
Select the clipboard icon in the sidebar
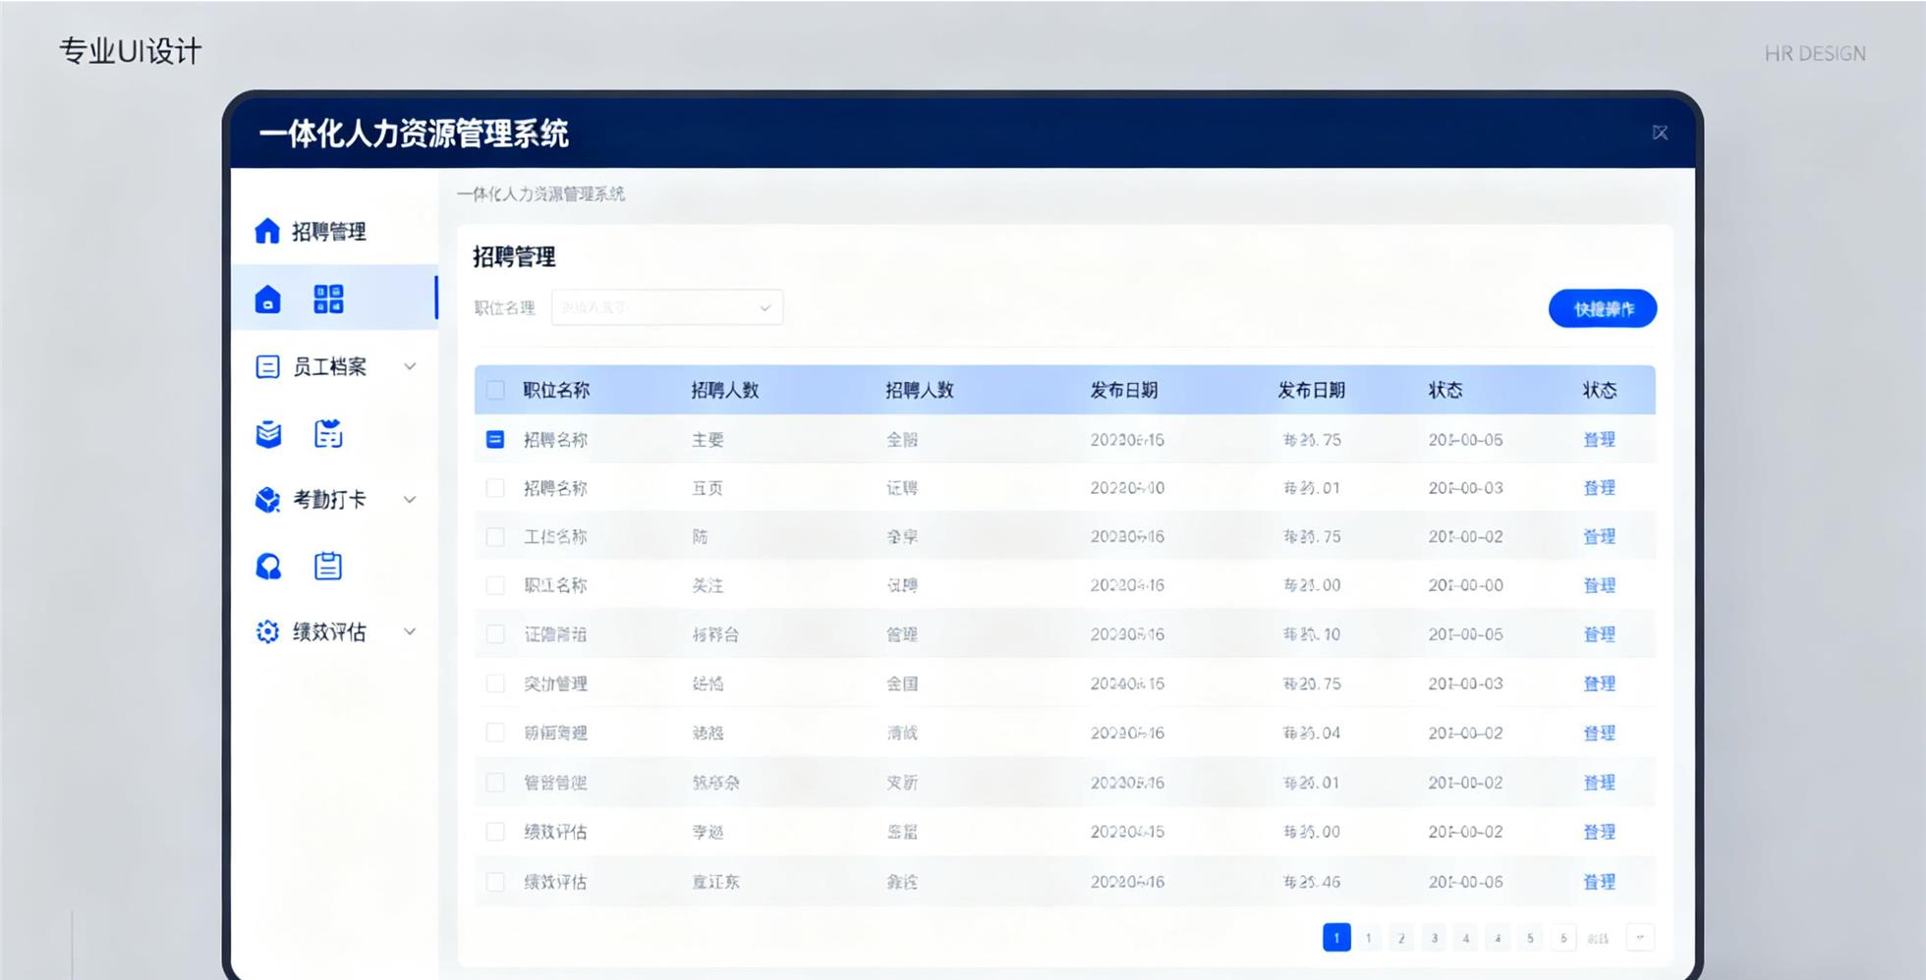click(x=327, y=566)
